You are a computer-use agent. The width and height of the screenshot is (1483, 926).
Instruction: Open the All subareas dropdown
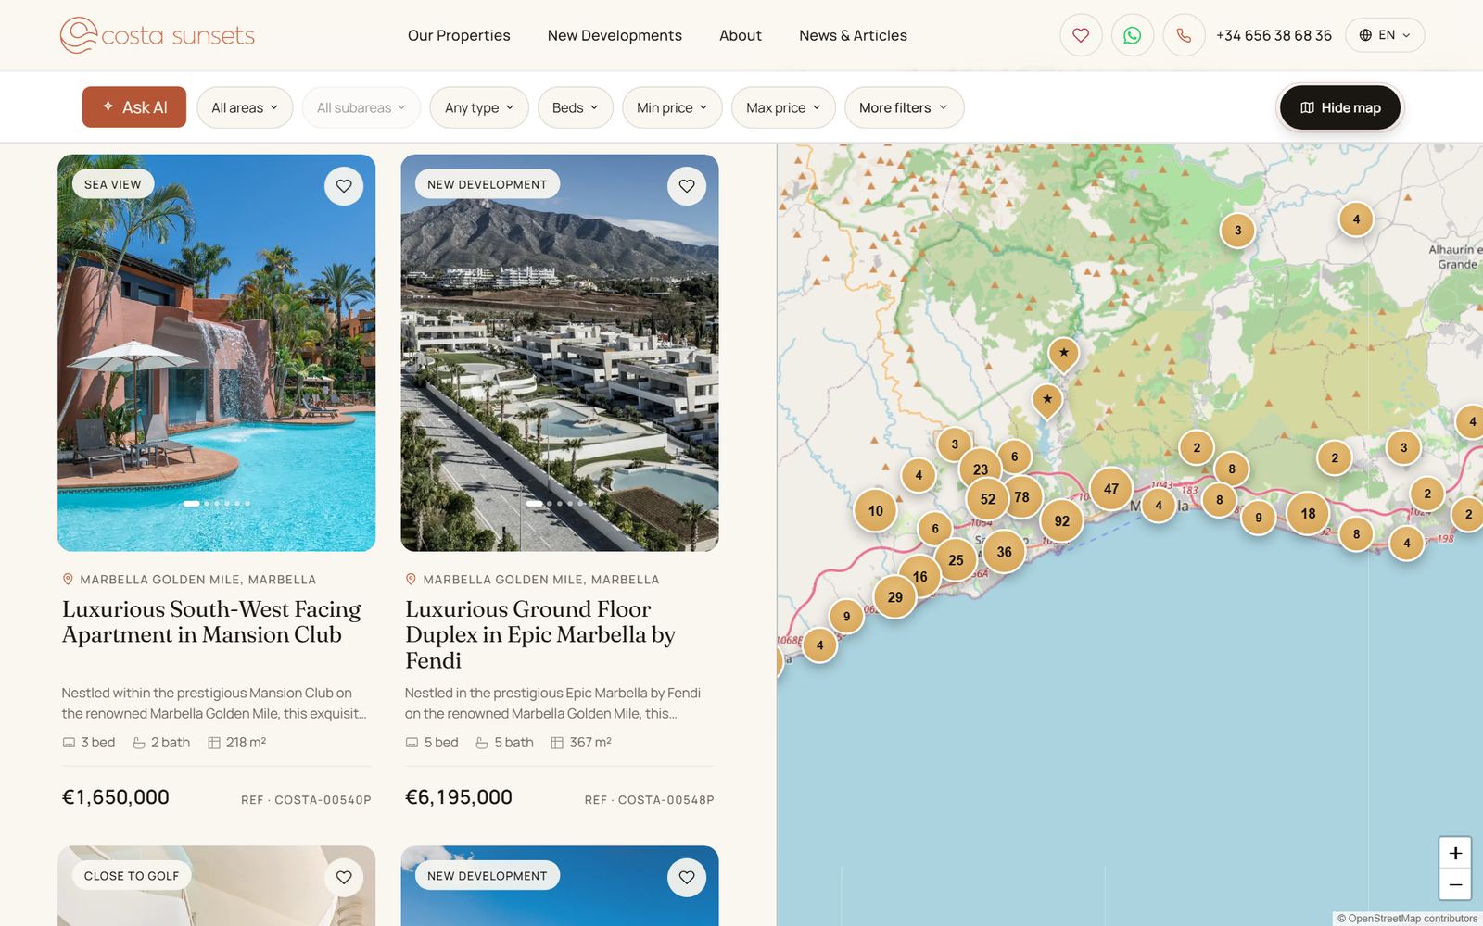click(x=361, y=107)
